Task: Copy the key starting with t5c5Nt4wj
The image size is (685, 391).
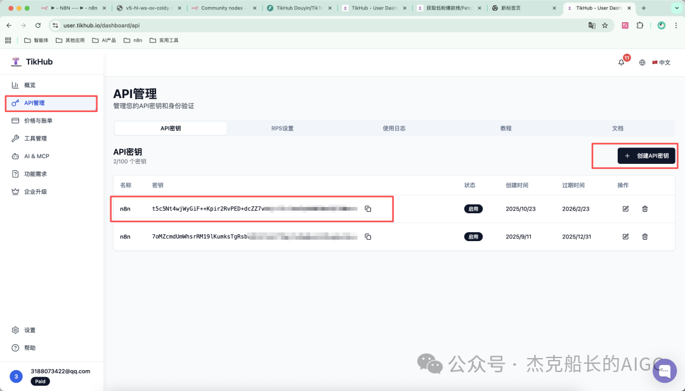Action: tap(368, 209)
